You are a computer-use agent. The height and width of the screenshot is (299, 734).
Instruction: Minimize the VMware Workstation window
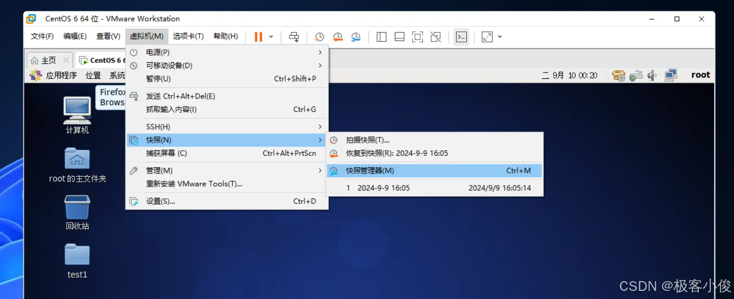click(652, 18)
